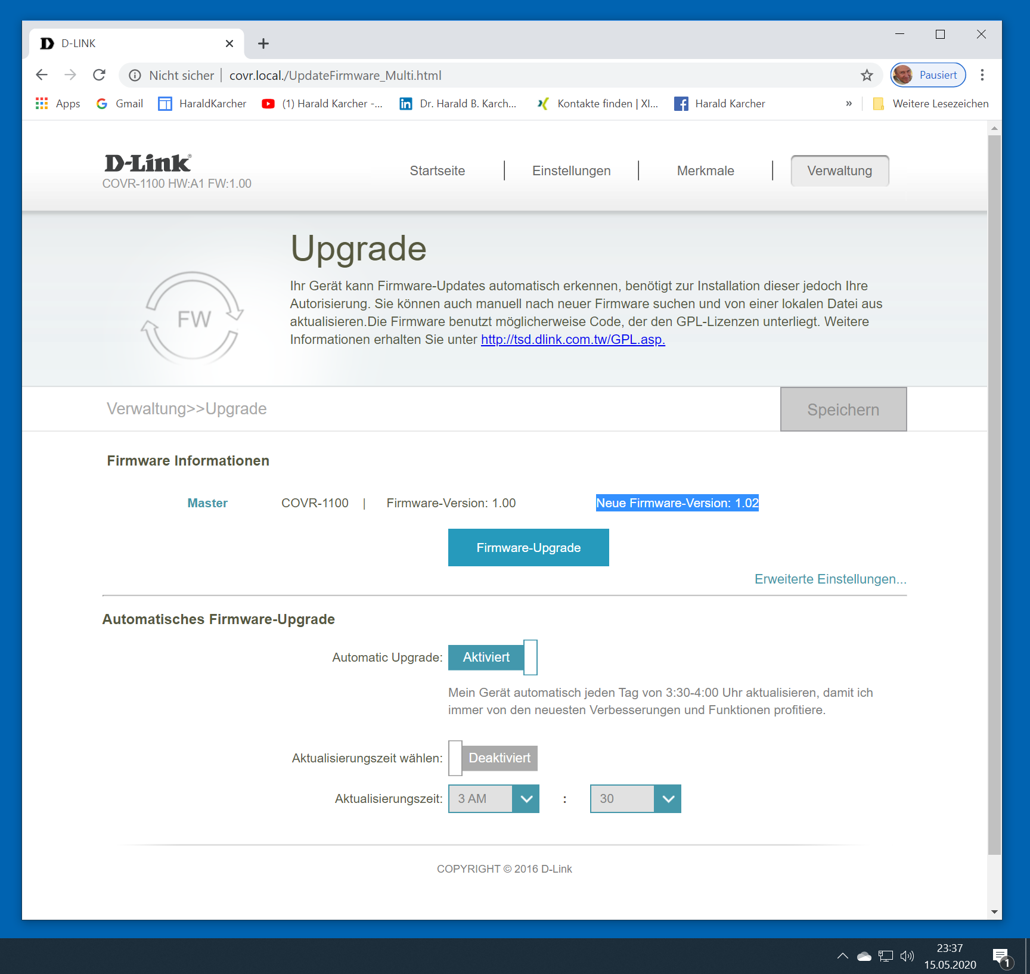
Task: Open the LinkedIn Dr. Harald B. Karch bookmark
Action: (458, 104)
